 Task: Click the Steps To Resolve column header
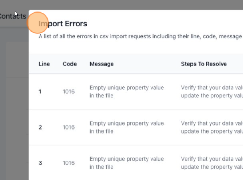[204, 64]
